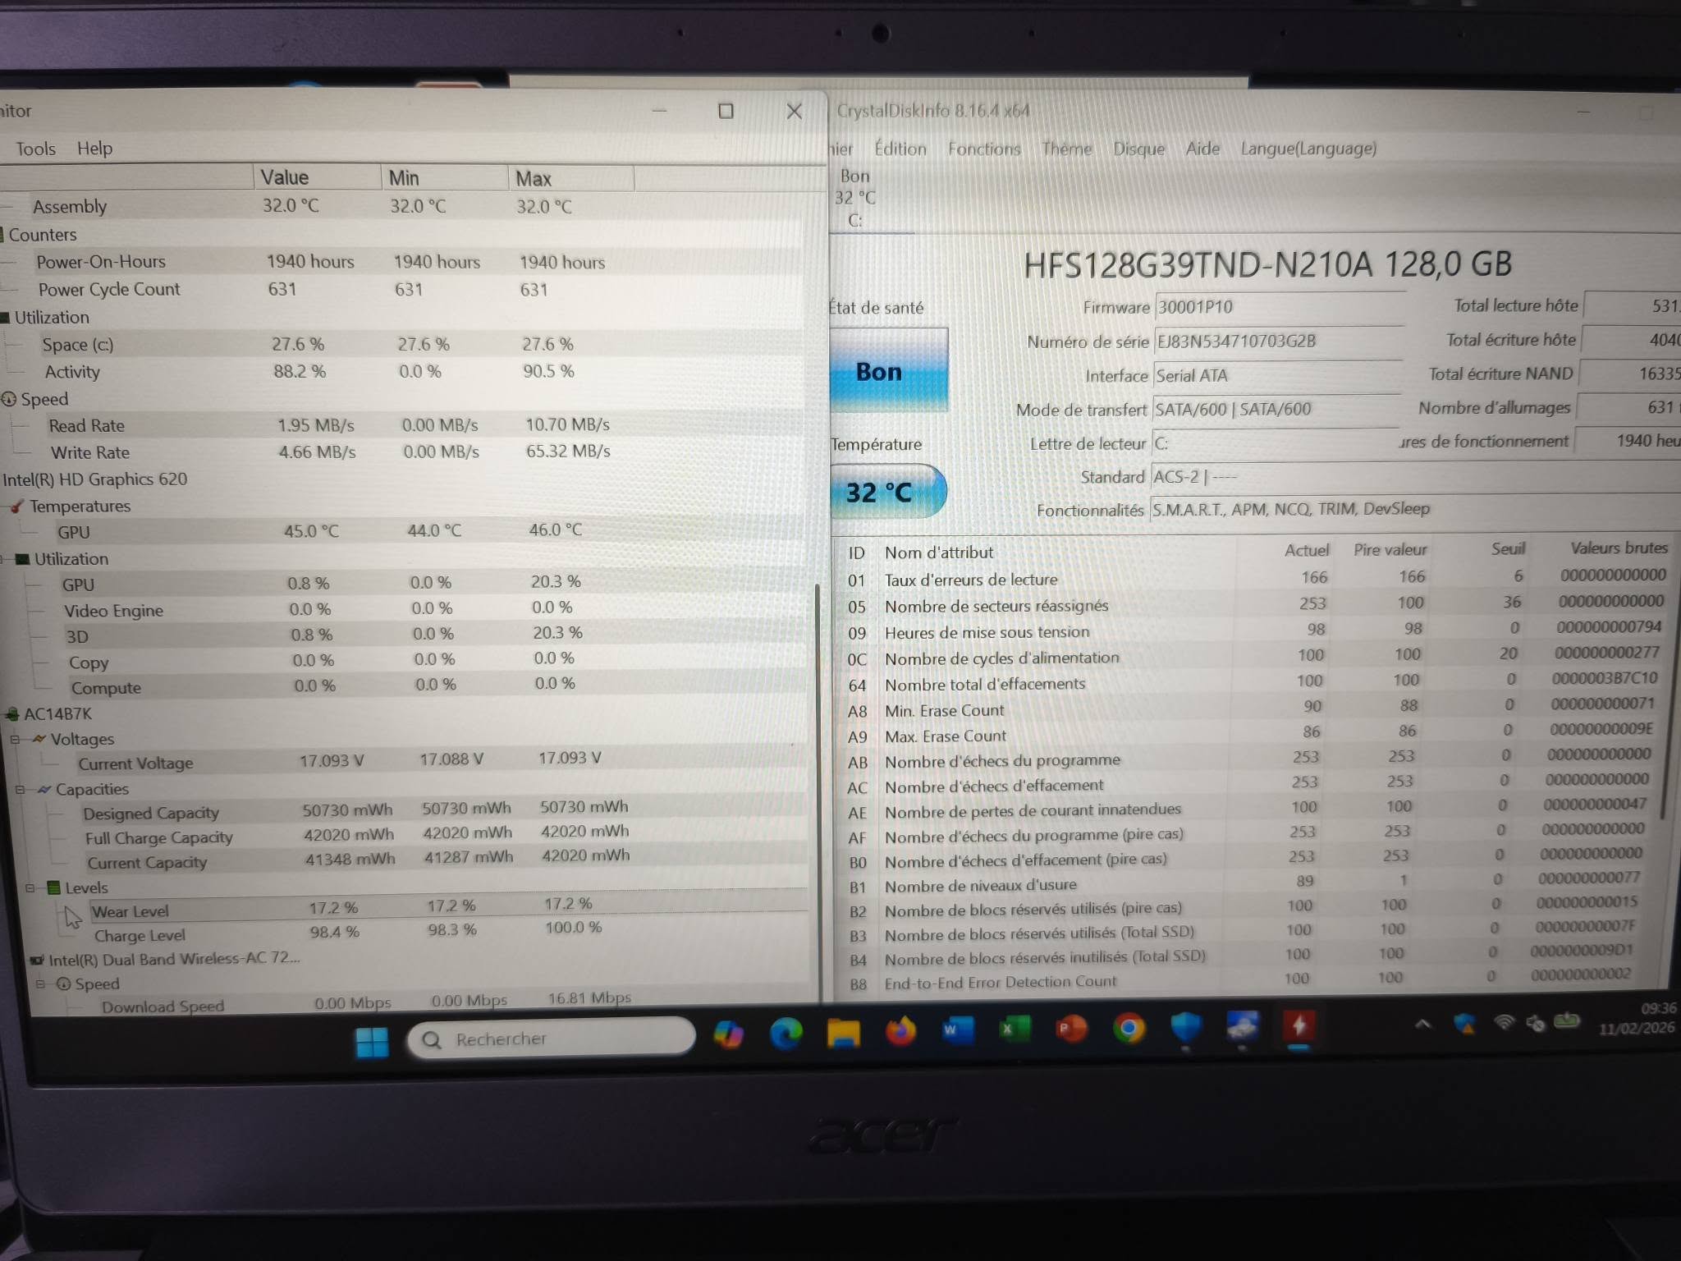Open the Tools menu
This screenshot has width=1681, height=1261.
[36, 149]
